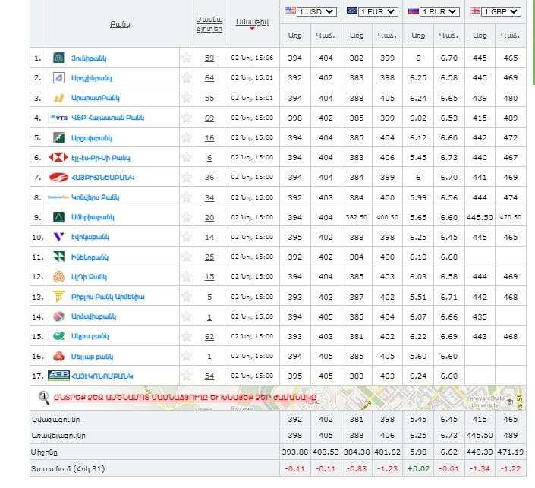Click the Byblos Bank yellow logo icon

(x=59, y=296)
